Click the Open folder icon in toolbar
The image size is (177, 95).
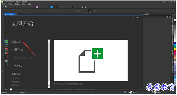coord(5,7)
